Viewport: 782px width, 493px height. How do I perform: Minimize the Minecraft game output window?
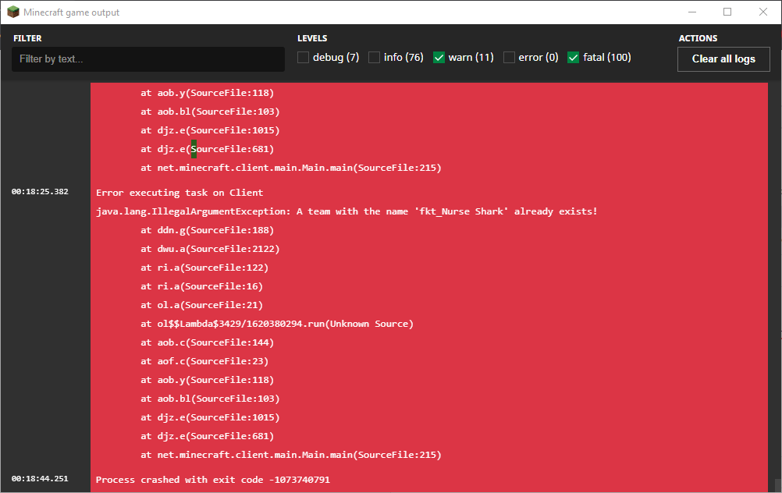coord(692,12)
